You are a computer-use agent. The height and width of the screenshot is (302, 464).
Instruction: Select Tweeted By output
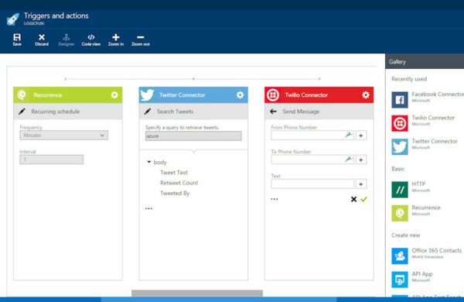[x=175, y=193]
